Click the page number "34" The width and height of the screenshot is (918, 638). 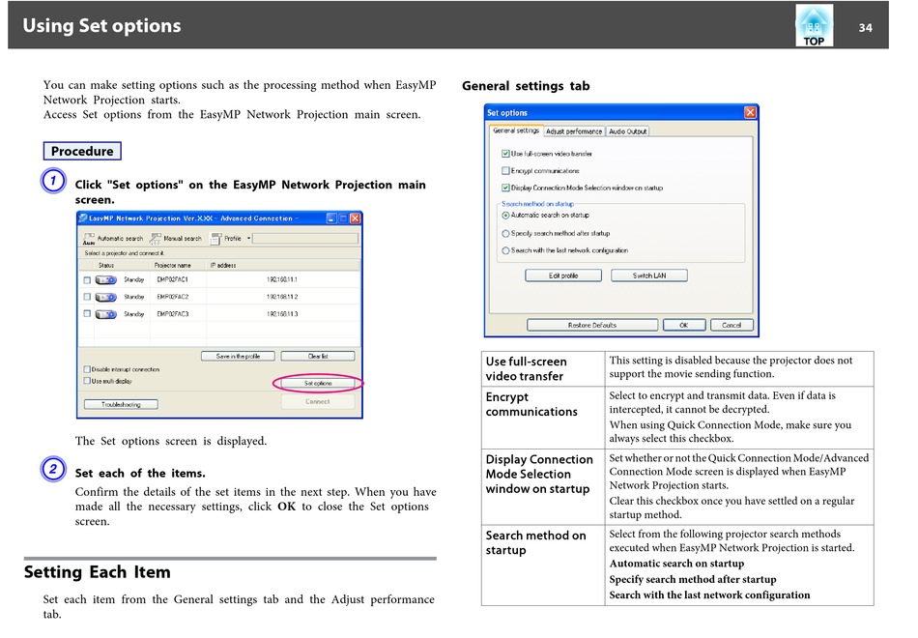coord(865,27)
